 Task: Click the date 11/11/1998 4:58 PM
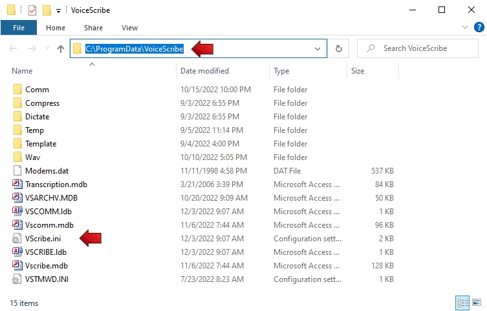tap(213, 171)
